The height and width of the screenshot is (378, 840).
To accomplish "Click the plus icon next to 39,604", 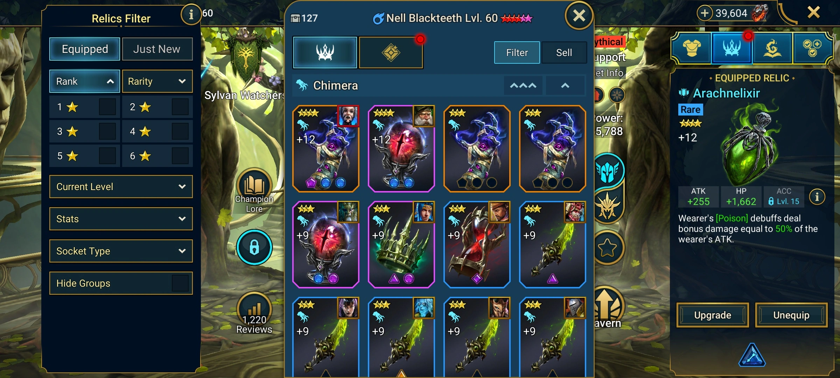I will coord(705,13).
